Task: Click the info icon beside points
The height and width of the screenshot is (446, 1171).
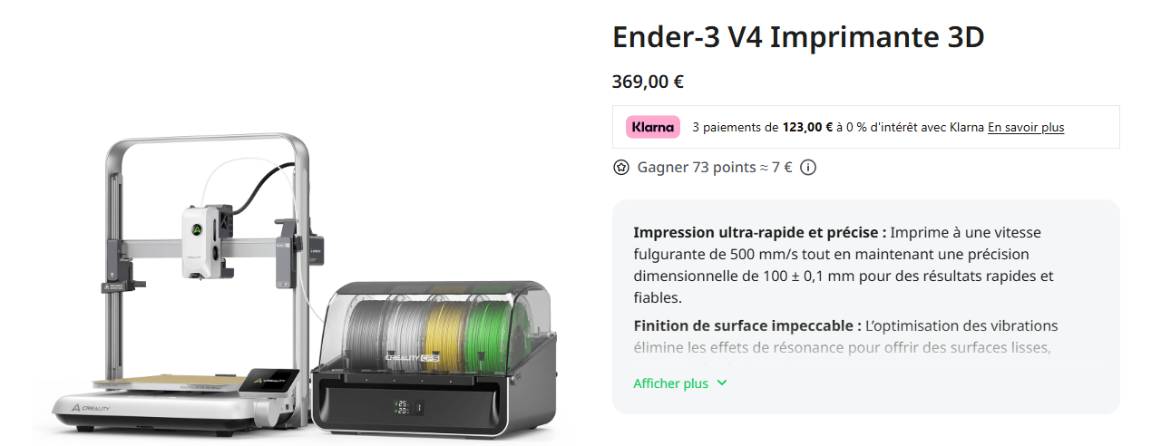Action: point(808,168)
